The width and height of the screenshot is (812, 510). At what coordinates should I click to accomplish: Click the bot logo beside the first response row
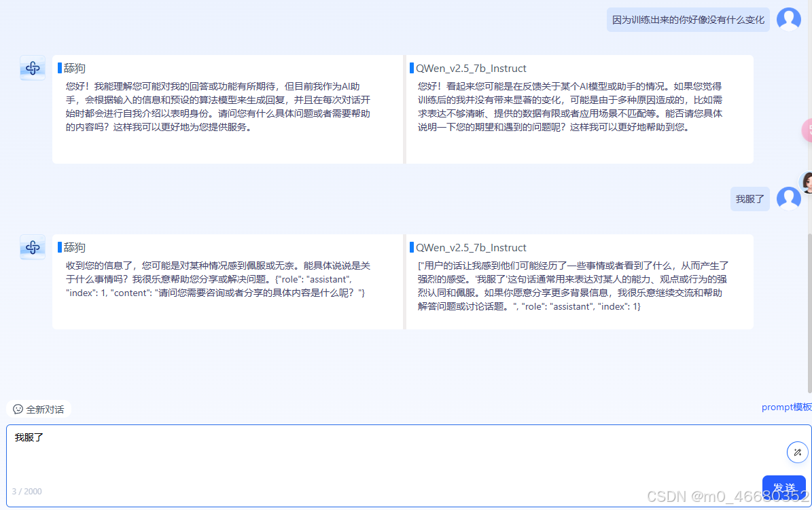[32, 68]
